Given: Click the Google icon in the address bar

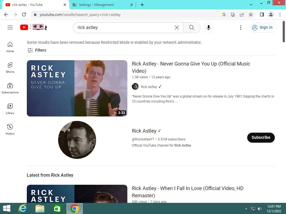Looking at the screenshot, I should (x=224, y=14).
